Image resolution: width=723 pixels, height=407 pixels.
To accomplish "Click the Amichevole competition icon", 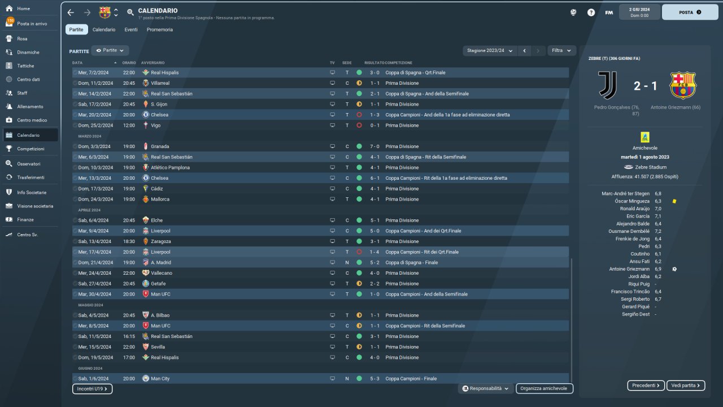I will (x=644, y=137).
